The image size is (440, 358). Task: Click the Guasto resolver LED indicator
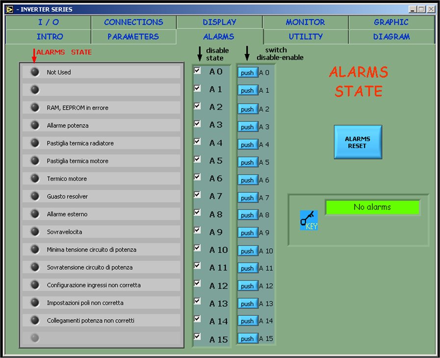pyautogui.click(x=35, y=196)
